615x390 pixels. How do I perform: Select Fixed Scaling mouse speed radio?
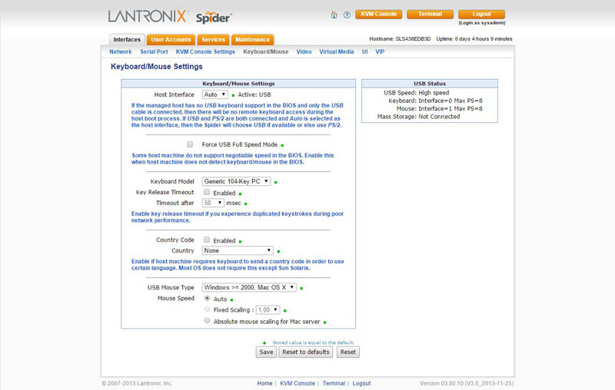point(208,309)
